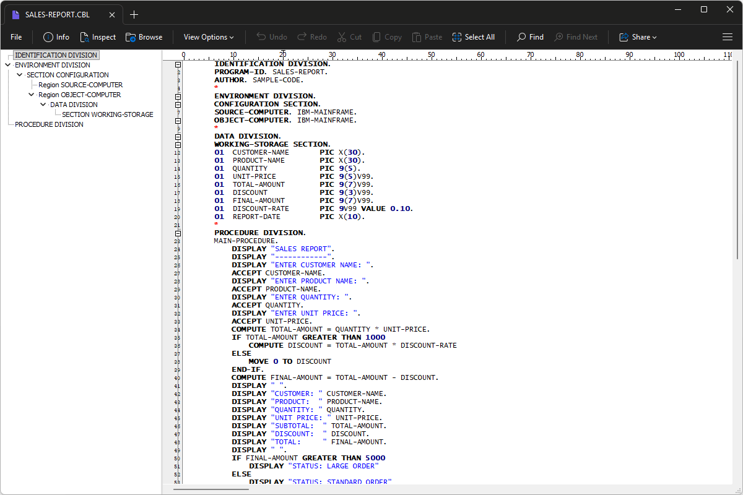This screenshot has width=743, height=495.
Task: Click the Redo toolbar button
Action: [312, 37]
